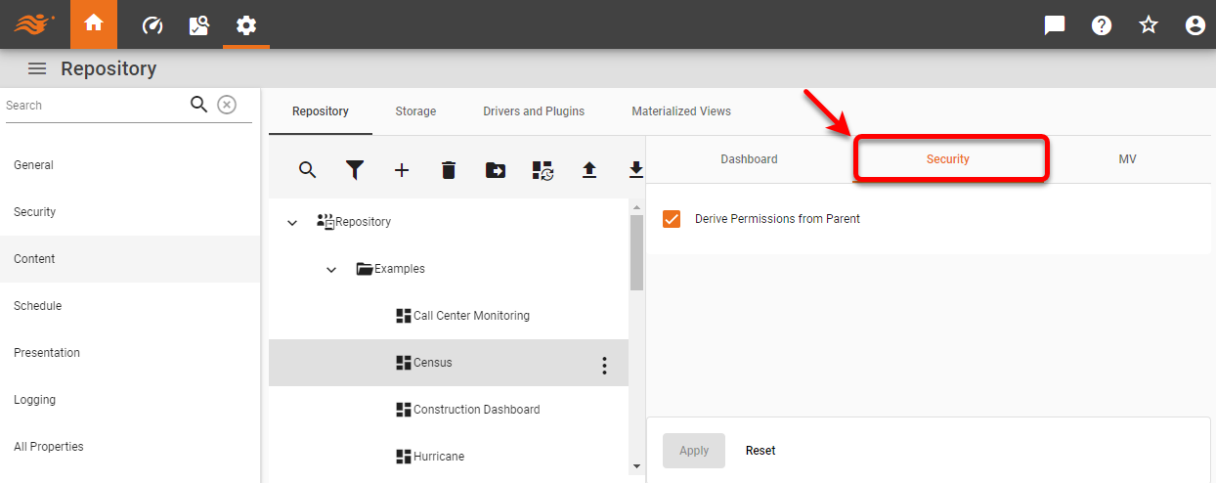The width and height of the screenshot is (1216, 483).
Task: Collapse the Repository root node
Action: point(292,223)
